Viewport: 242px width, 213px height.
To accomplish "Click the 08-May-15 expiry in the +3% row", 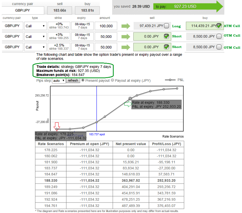I will (82, 37).
